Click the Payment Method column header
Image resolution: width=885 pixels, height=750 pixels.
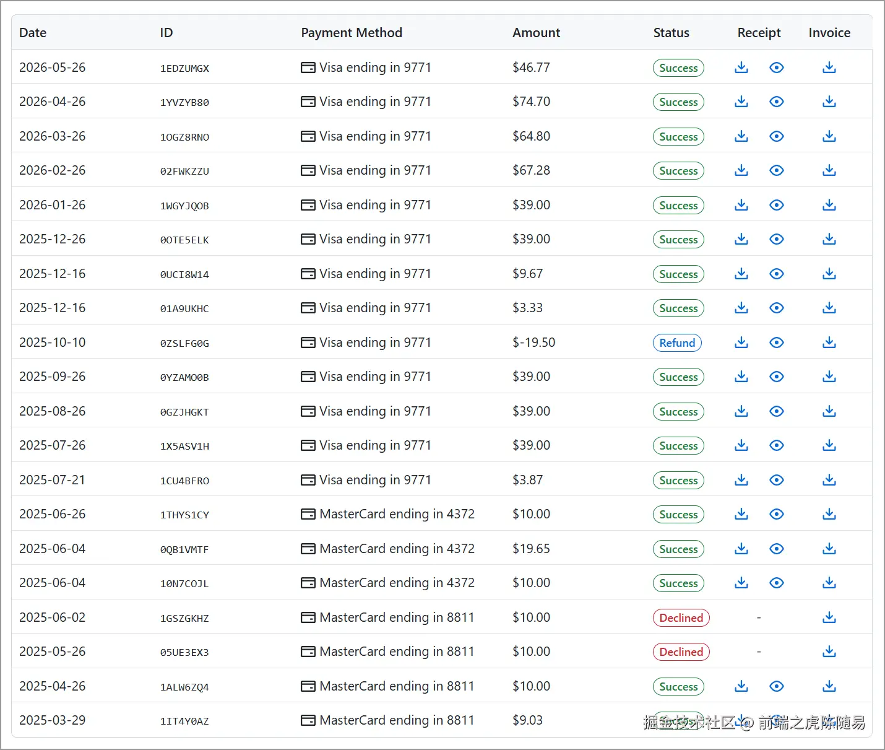pos(352,33)
